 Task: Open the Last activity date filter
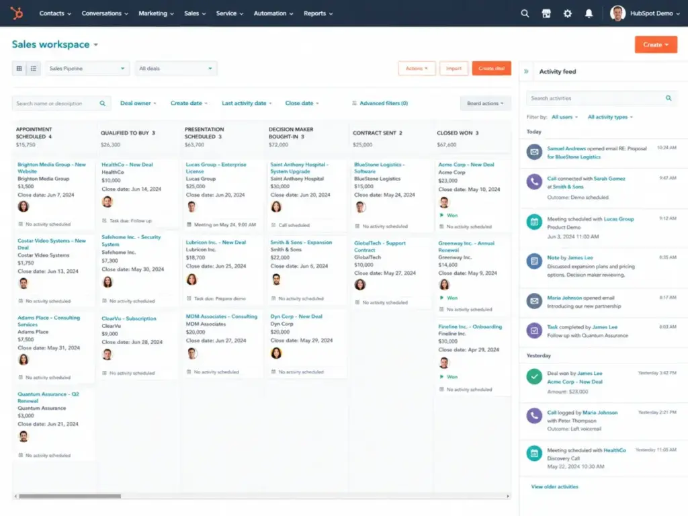point(247,103)
